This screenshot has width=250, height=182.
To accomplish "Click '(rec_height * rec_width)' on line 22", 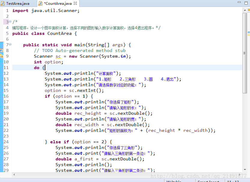I will click(x=178, y=130).
